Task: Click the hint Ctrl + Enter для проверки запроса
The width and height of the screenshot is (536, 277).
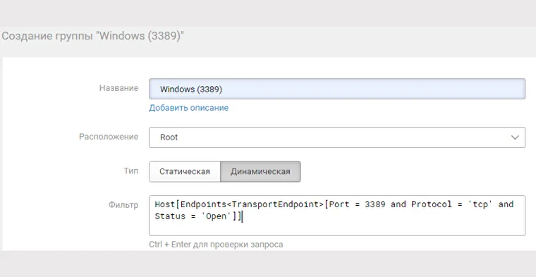Action: (x=216, y=245)
